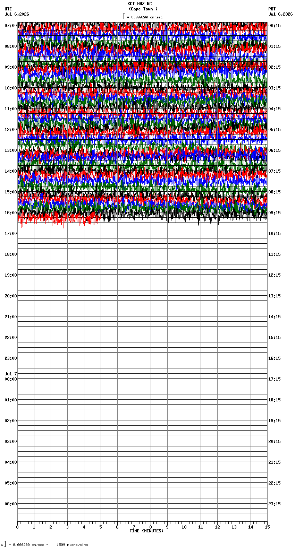This screenshot has width=295, height=549.
Task: Click the '07:00' UTC row label
Action: 11,26
